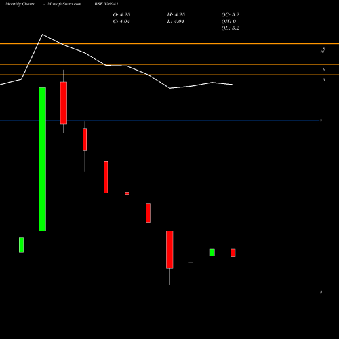Click the 'H: 4.25' high value
This screenshot has height=339, width=339.
pos(176,15)
